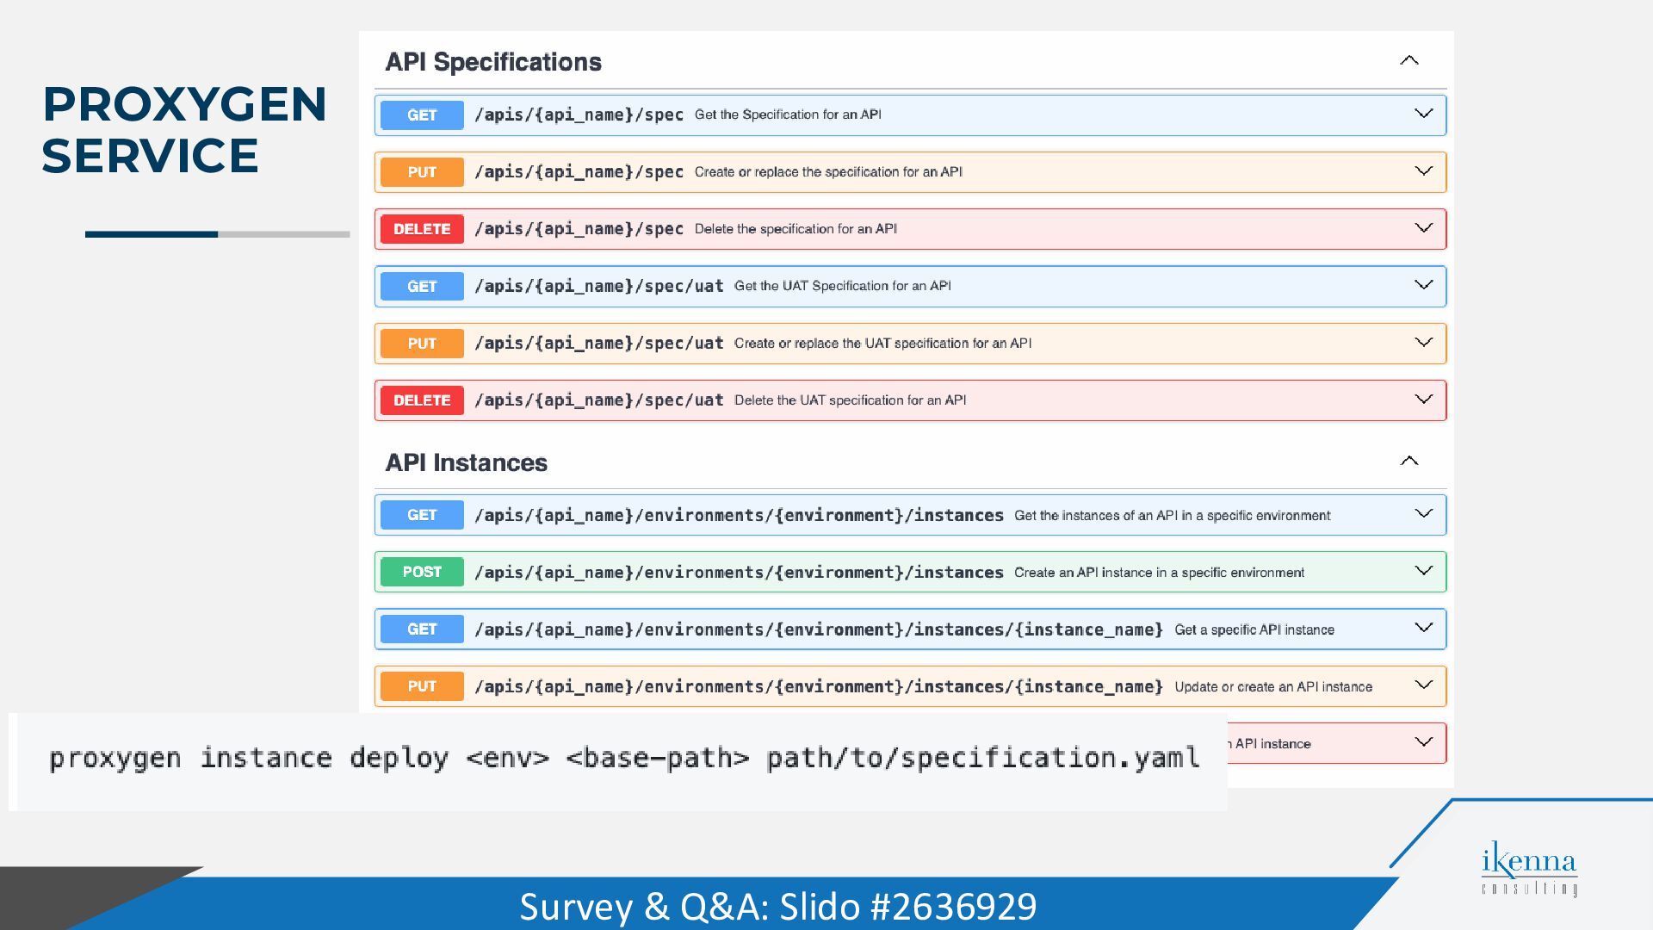Select path /apis/{api_name}/spec/uat in DELETE row
Viewport: 1653px width, 930px height.
click(598, 400)
